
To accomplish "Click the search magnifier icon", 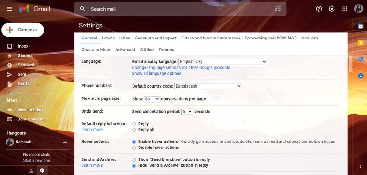I will pos(83,9).
